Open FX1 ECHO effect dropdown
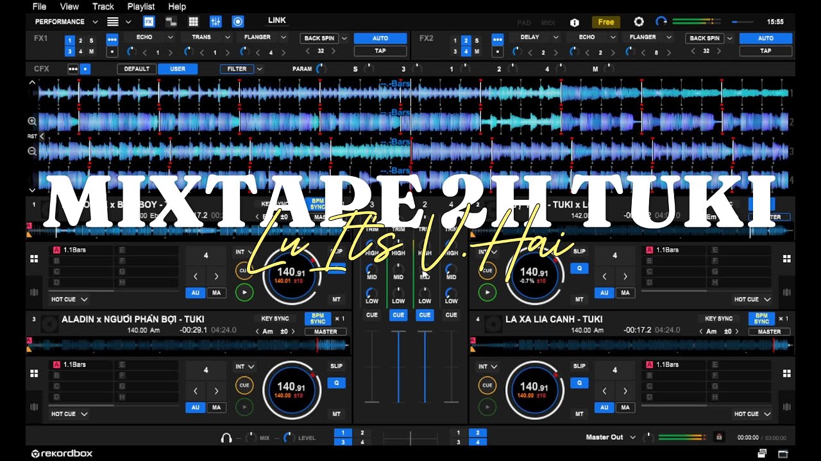This screenshot has width=821, height=461. point(153,37)
